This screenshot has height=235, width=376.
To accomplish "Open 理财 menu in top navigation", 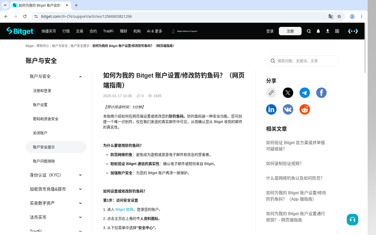I will click(124, 31).
